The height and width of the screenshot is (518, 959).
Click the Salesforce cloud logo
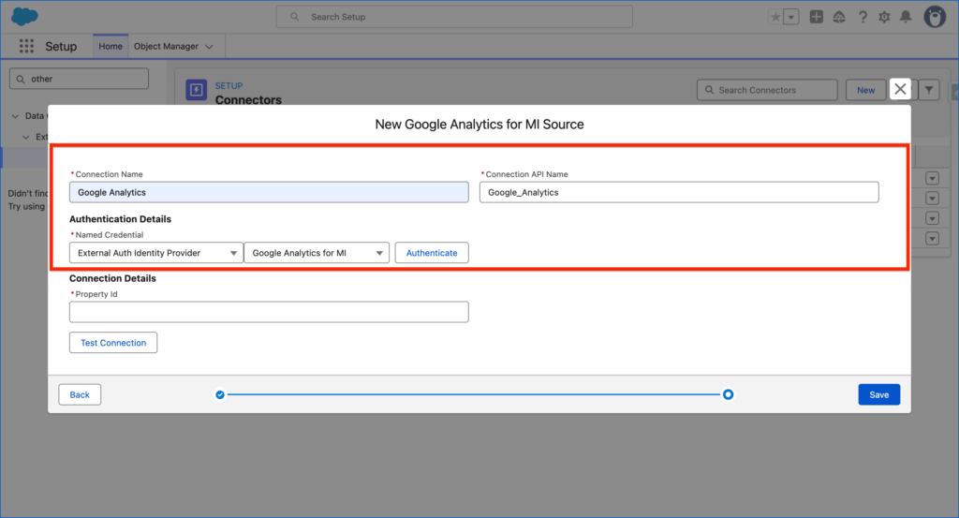[24, 17]
